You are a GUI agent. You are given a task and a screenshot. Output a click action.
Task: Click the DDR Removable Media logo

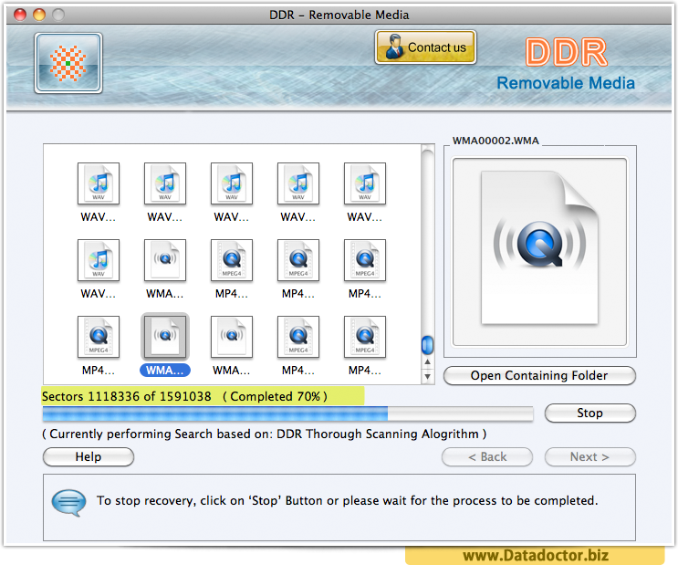click(566, 64)
